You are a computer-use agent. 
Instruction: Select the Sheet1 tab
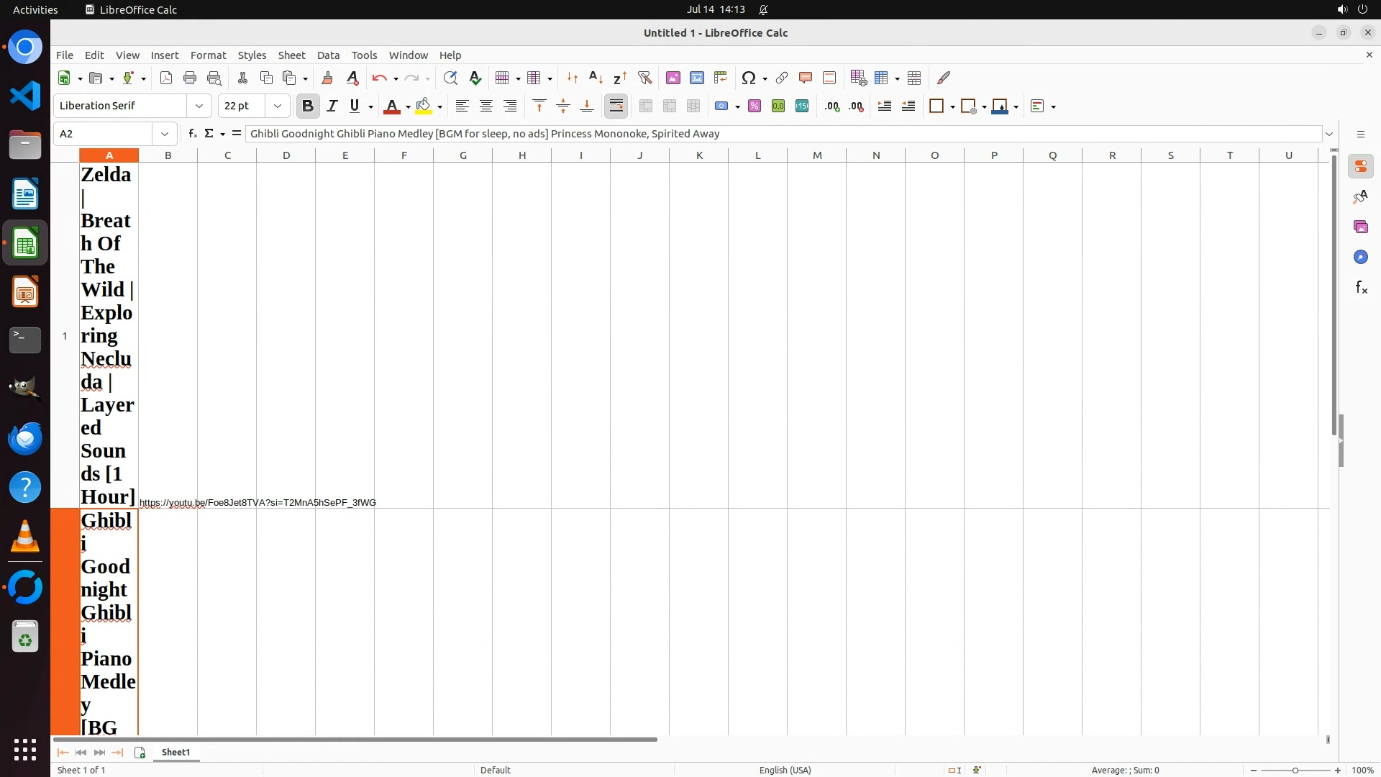pos(176,752)
